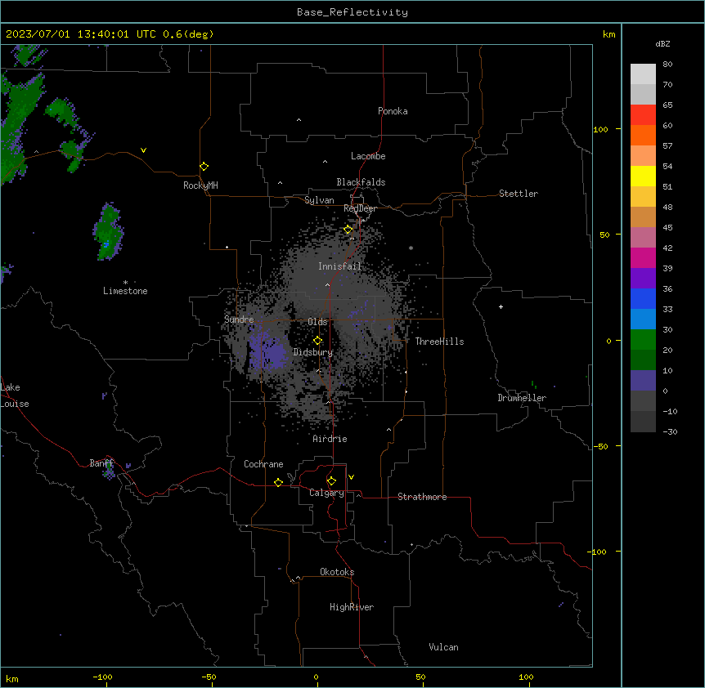Select the magenta swatch in dBZ legend
Viewport: 705px width, 688px height.
pos(643,257)
